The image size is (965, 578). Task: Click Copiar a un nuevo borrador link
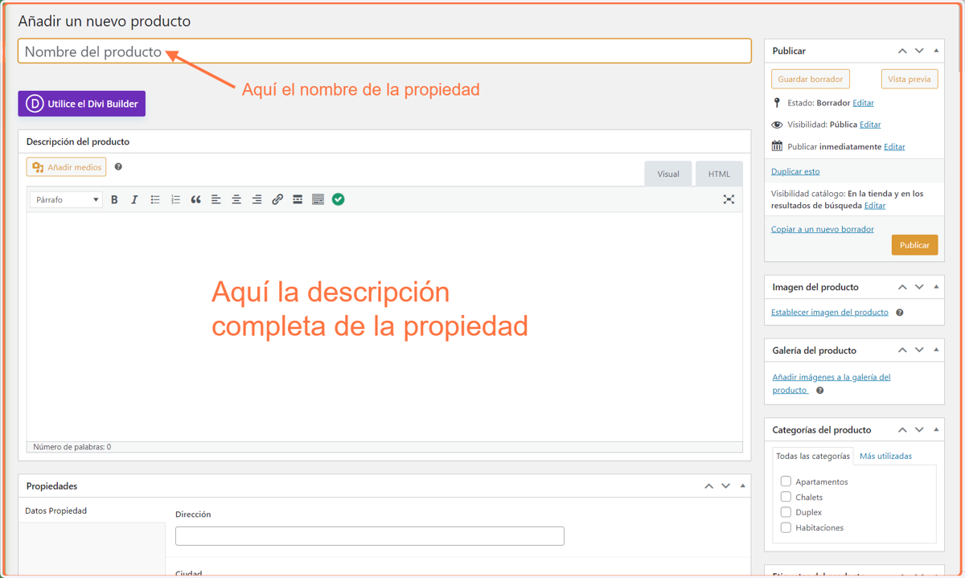(x=822, y=229)
